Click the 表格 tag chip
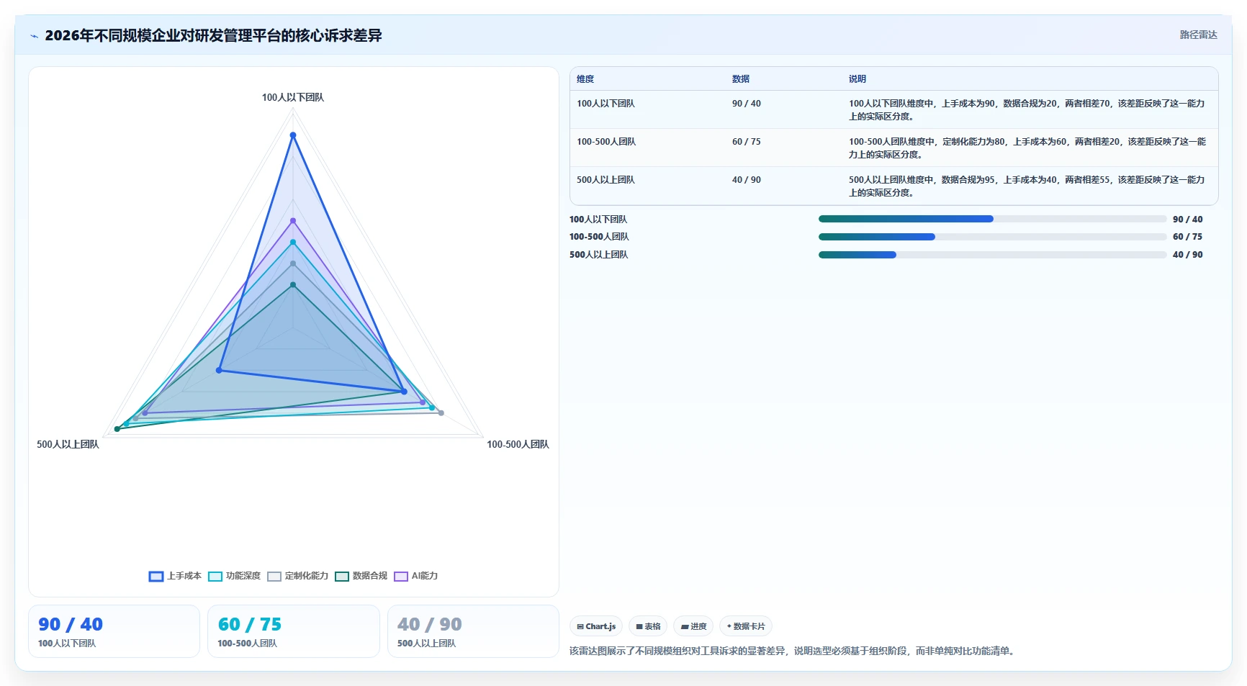Image resolution: width=1247 pixels, height=686 pixels. [648, 626]
